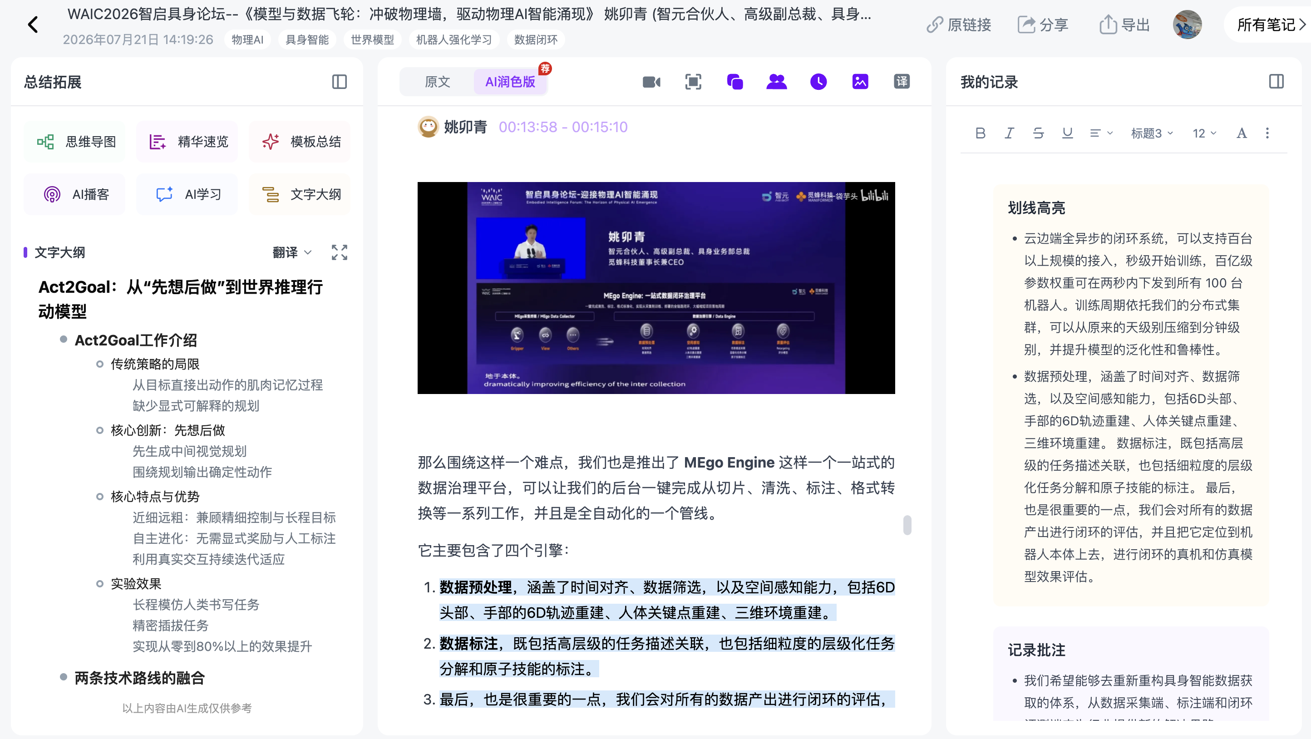The height and width of the screenshot is (739, 1311).
Task: Click speaker avatar of 姚卯青
Action: coord(429,127)
